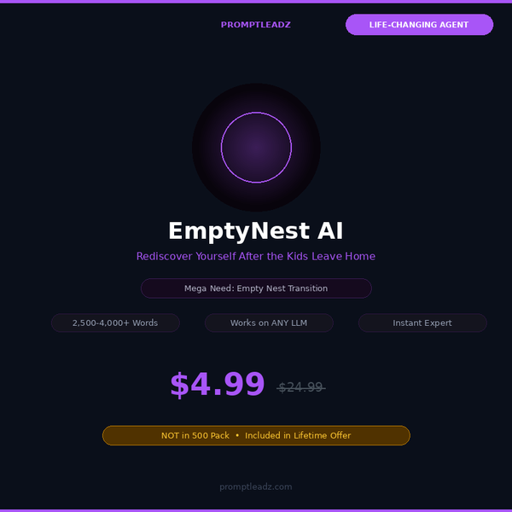Click the EmptyNest AI title

click(256, 231)
